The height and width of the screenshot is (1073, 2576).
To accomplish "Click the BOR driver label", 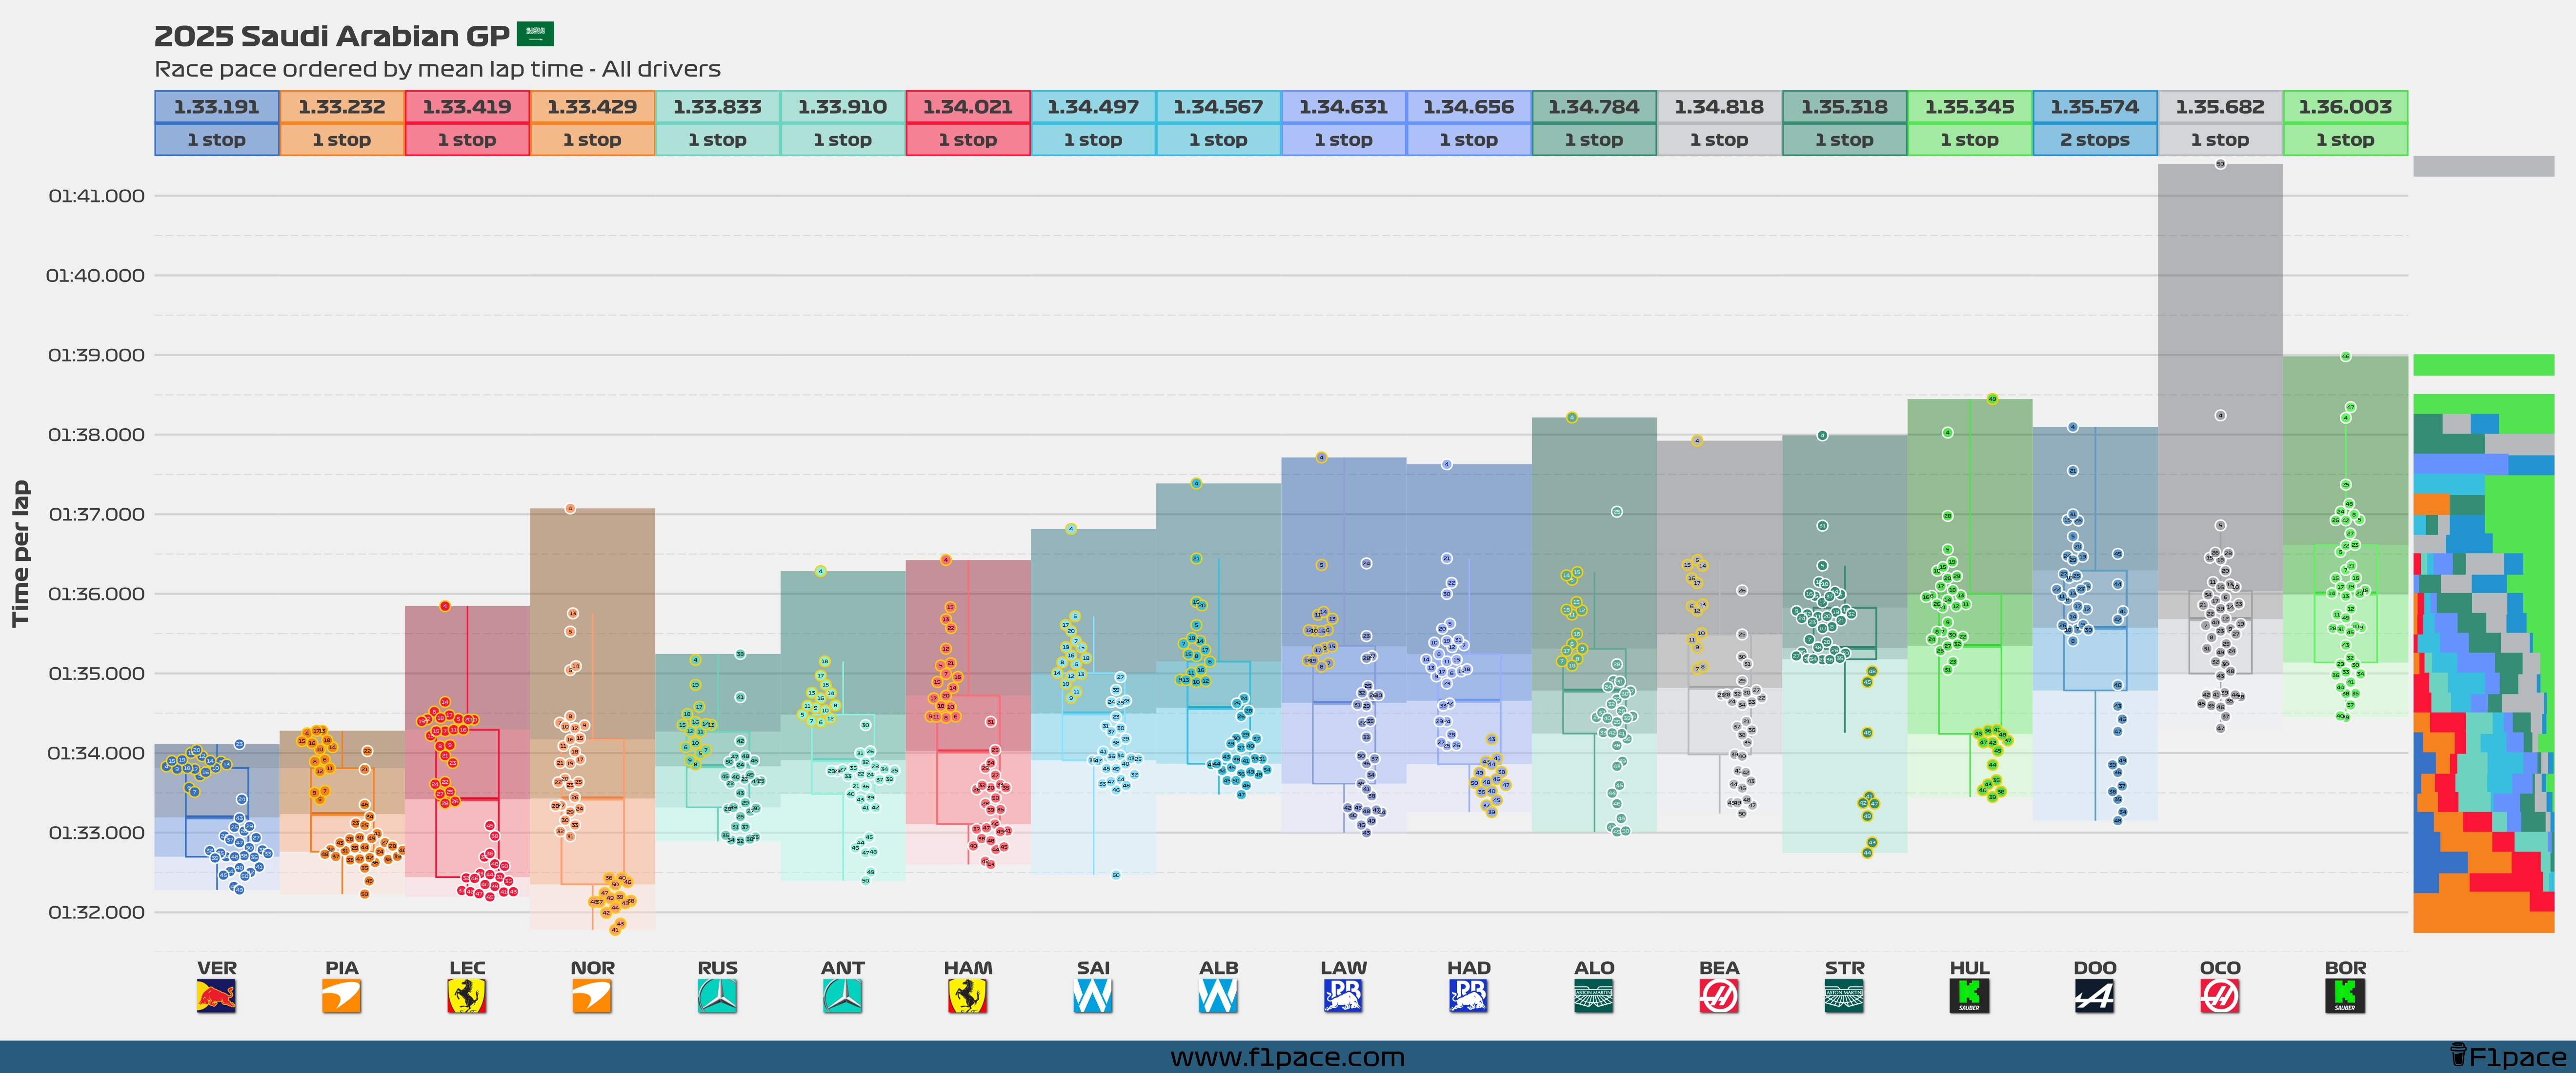I will coord(2346,967).
